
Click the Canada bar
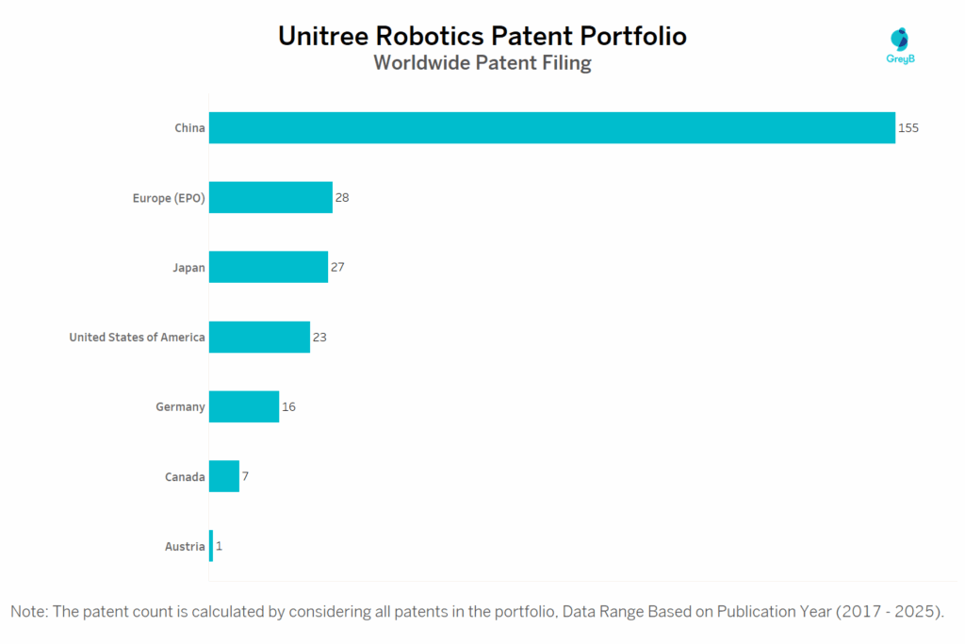coord(223,476)
